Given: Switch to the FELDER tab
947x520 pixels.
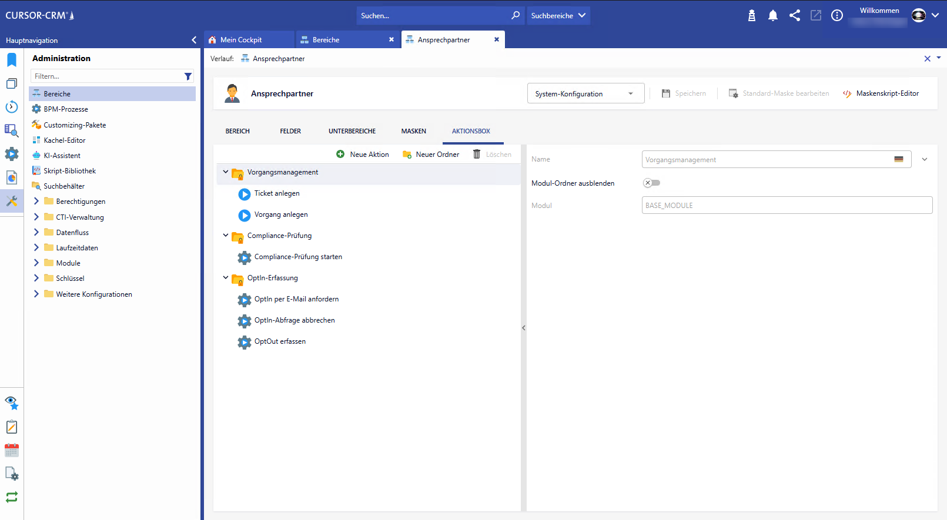Looking at the screenshot, I should click(x=290, y=131).
